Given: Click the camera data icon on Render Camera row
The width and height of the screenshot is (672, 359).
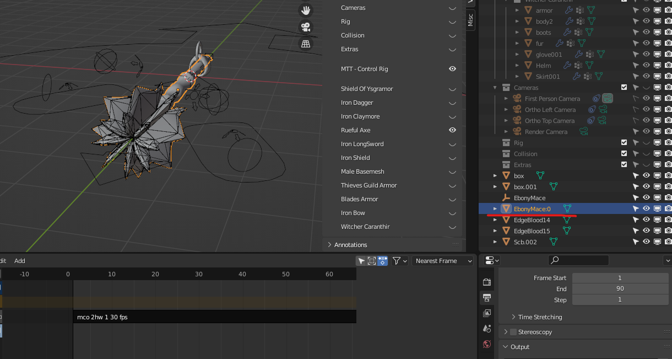Looking at the screenshot, I should (x=583, y=132).
